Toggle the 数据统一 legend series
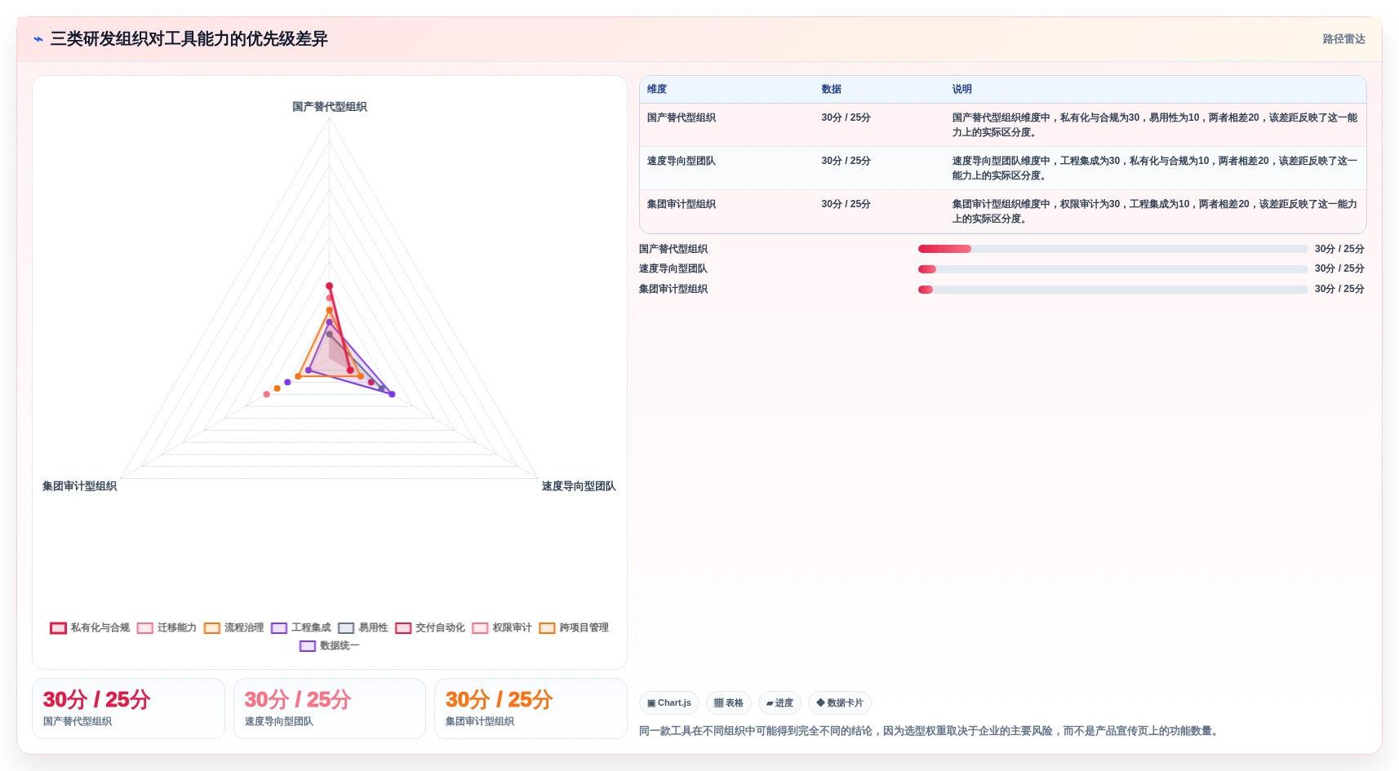The width and height of the screenshot is (1399, 771). tap(330, 645)
